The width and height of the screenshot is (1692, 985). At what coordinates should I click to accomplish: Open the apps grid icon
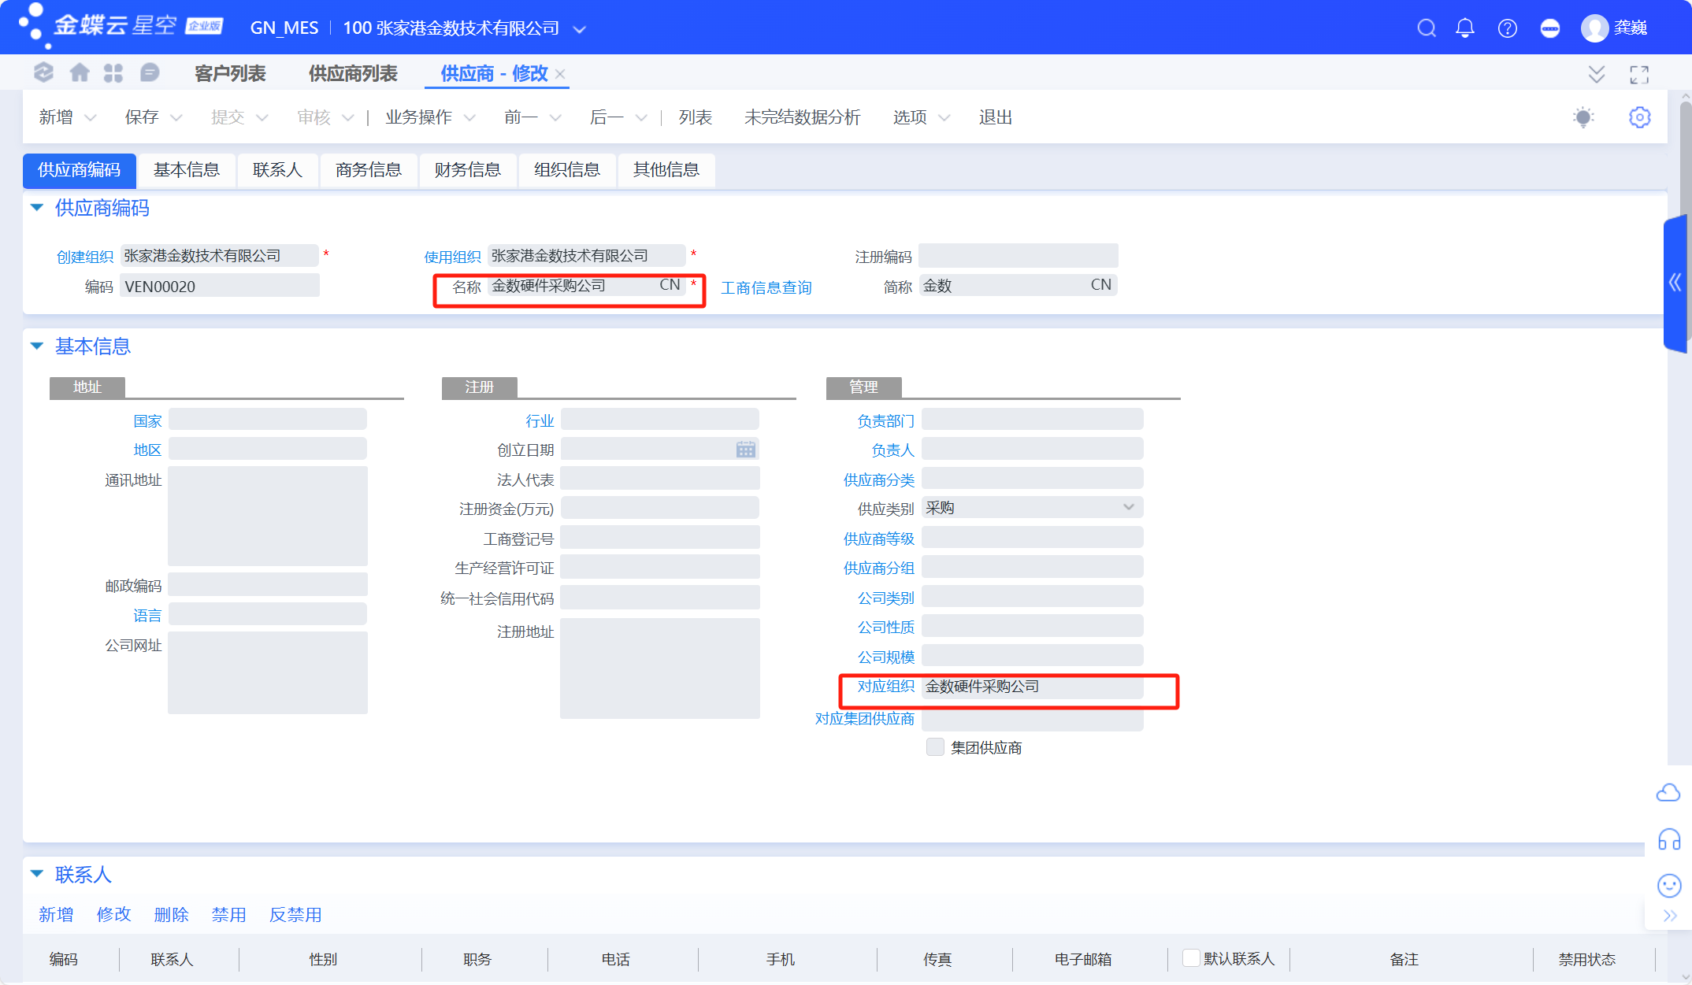point(113,73)
